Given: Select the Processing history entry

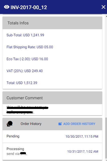Looking at the screenshot, I should click(52, 151).
